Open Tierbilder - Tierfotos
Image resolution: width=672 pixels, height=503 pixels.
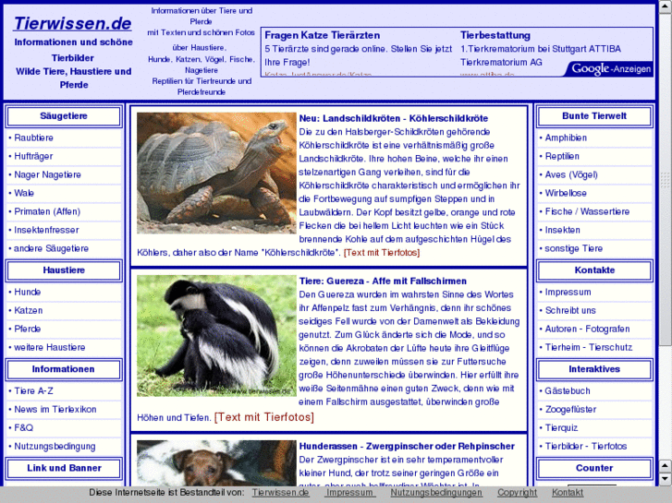pyautogui.click(x=586, y=446)
